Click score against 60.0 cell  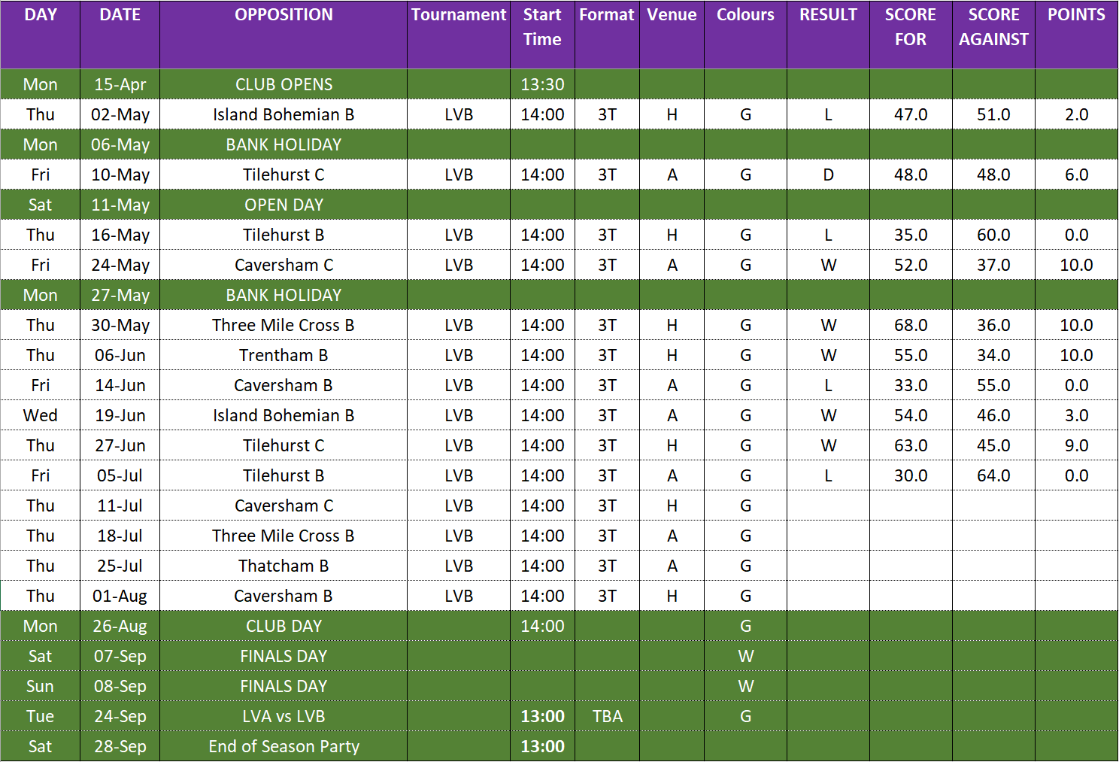(993, 235)
